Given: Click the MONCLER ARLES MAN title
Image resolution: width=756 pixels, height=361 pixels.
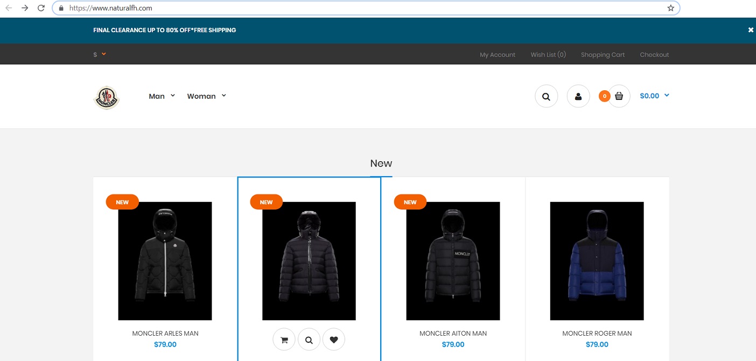Looking at the screenshot, I should coord(165,334).
